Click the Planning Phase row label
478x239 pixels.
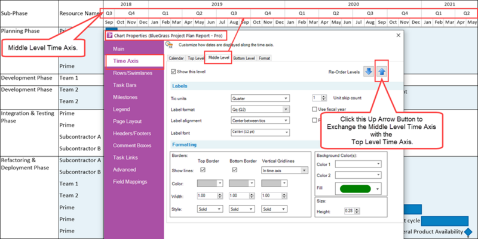(20, 31)
